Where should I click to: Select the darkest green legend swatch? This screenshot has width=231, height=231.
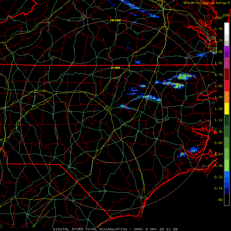click(227, 120)
